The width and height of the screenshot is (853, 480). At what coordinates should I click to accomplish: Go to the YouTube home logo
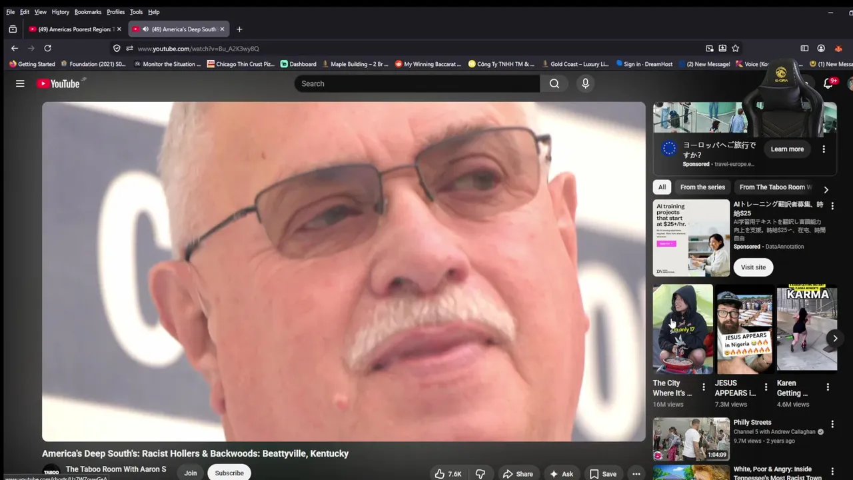point(58,83)
